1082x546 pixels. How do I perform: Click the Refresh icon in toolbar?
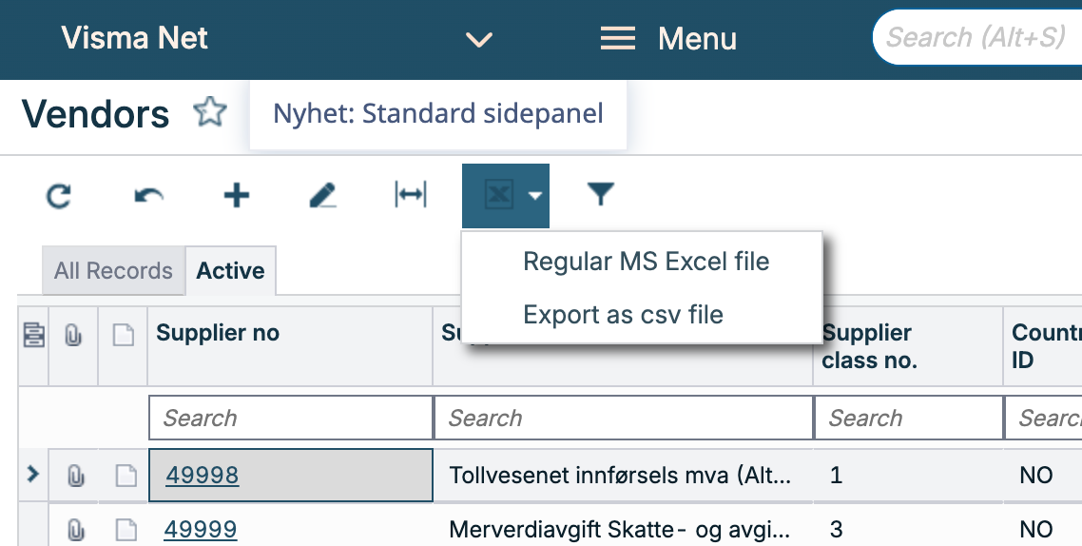(x=59, y=196)
